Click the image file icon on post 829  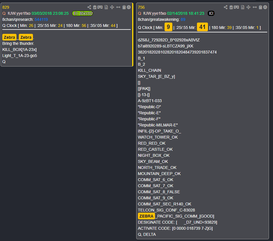106,7
